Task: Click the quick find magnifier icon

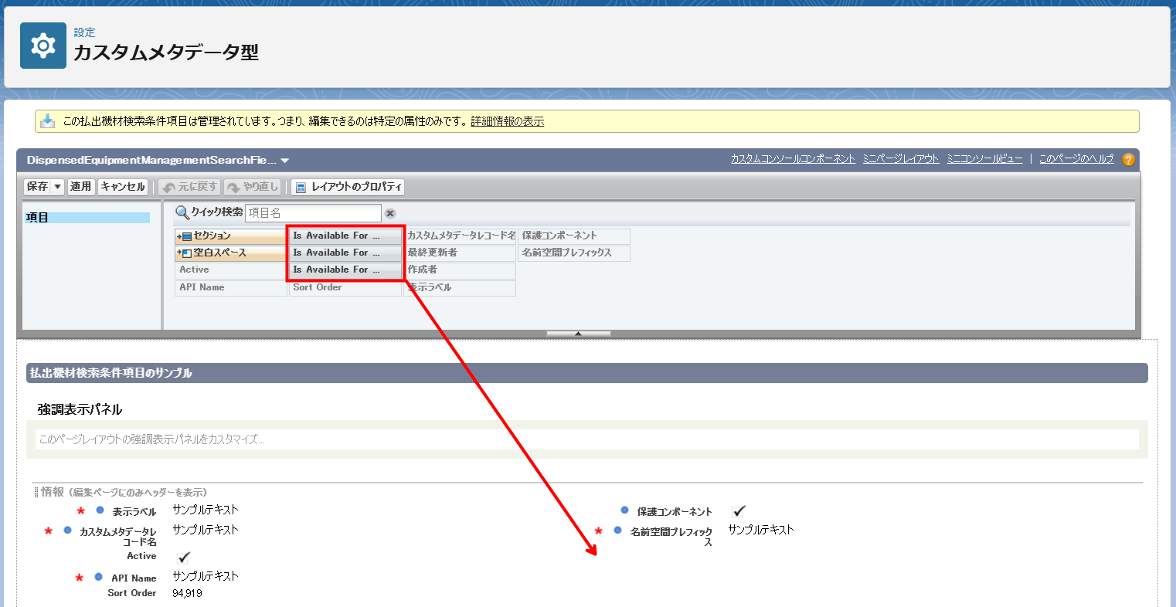Action: point(182,212)
